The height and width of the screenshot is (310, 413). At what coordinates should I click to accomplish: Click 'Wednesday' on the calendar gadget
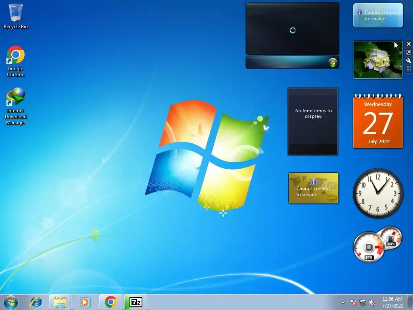[378, 105]
